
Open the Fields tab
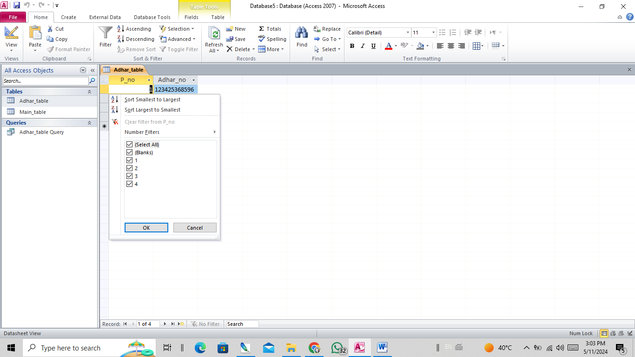coord(192,17)
